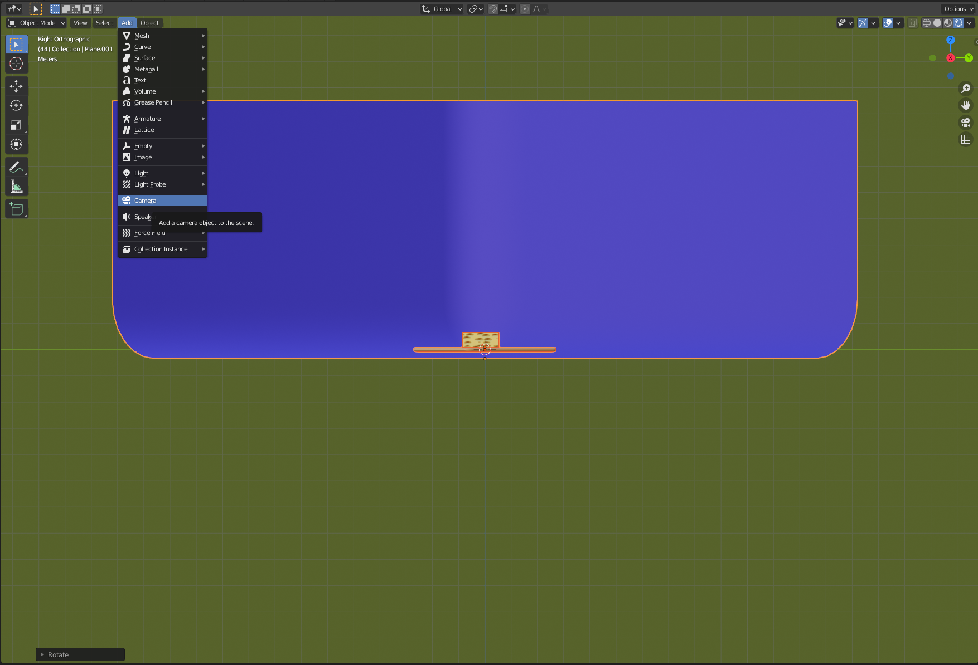978x665 pixels.
Task: Expand the sidebar with the arrow tab
Action: (976, 42)
